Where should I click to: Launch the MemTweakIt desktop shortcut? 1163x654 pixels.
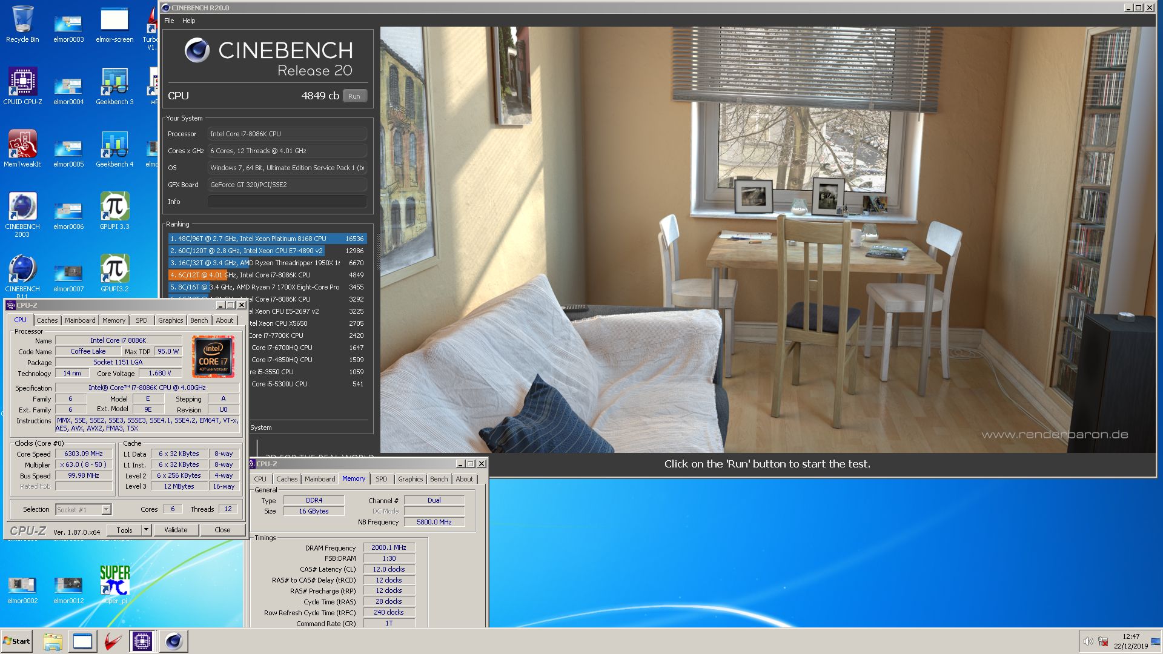[22, 148]
